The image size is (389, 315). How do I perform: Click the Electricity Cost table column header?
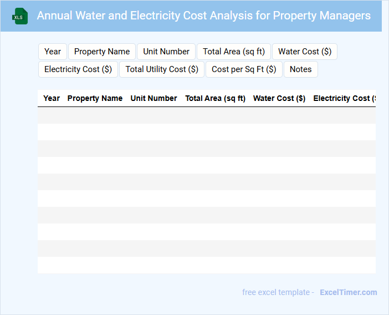tap(344, 98)
